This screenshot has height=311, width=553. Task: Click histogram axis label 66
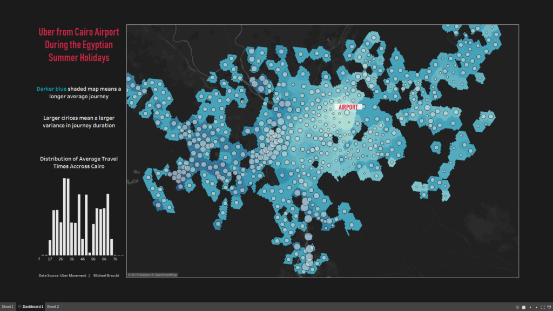pos(104,259)
